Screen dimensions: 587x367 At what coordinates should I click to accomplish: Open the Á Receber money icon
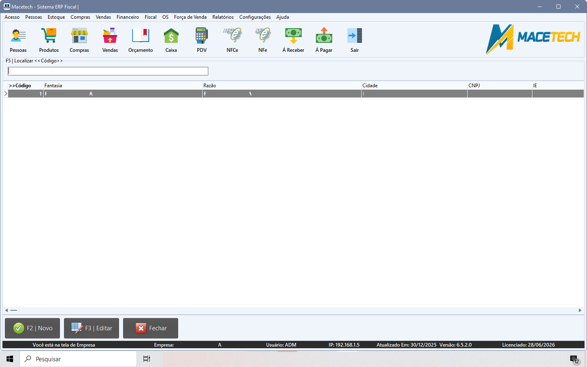click(293, 36)
